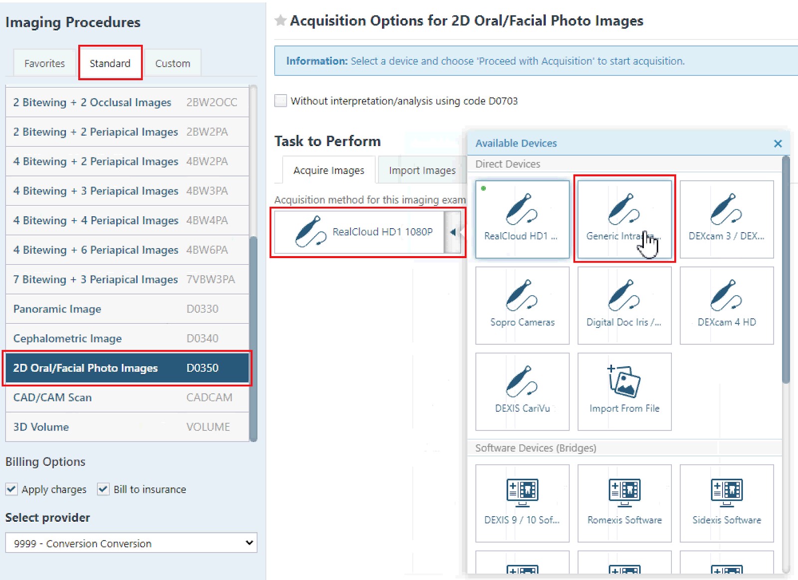Viewport: 798px width, 580px height.
Task: Select the 3D Volume procedure
Action: [x=127, y=427]
